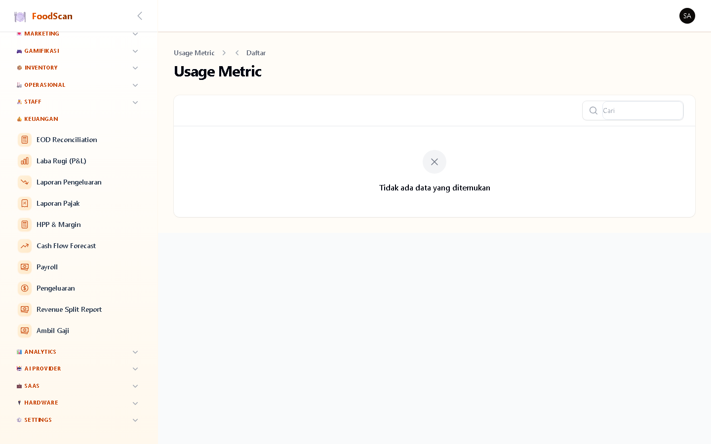Open the SA user avatar menu
This screenshot has height=444, width=711.
pyautogui.click(x=687, y=16)
